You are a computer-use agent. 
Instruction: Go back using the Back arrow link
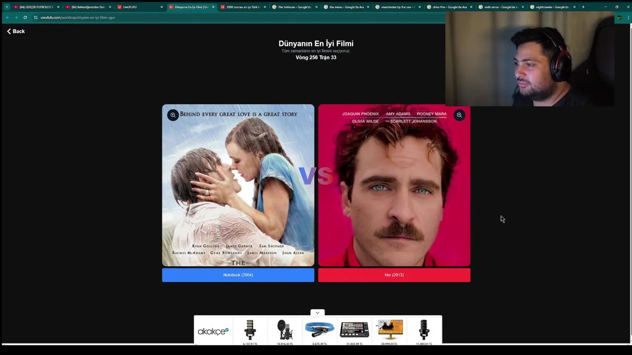click(x=16, y=31)
